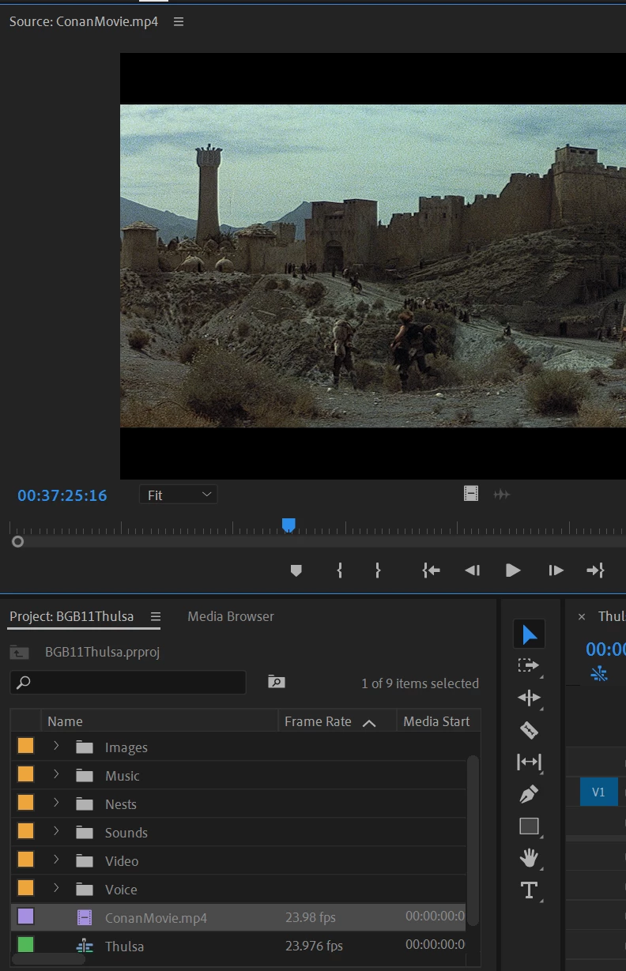This screenshot has width=626, height=971.
Task: Click the Drag Audio Only waveform icon
Action: 501,495
